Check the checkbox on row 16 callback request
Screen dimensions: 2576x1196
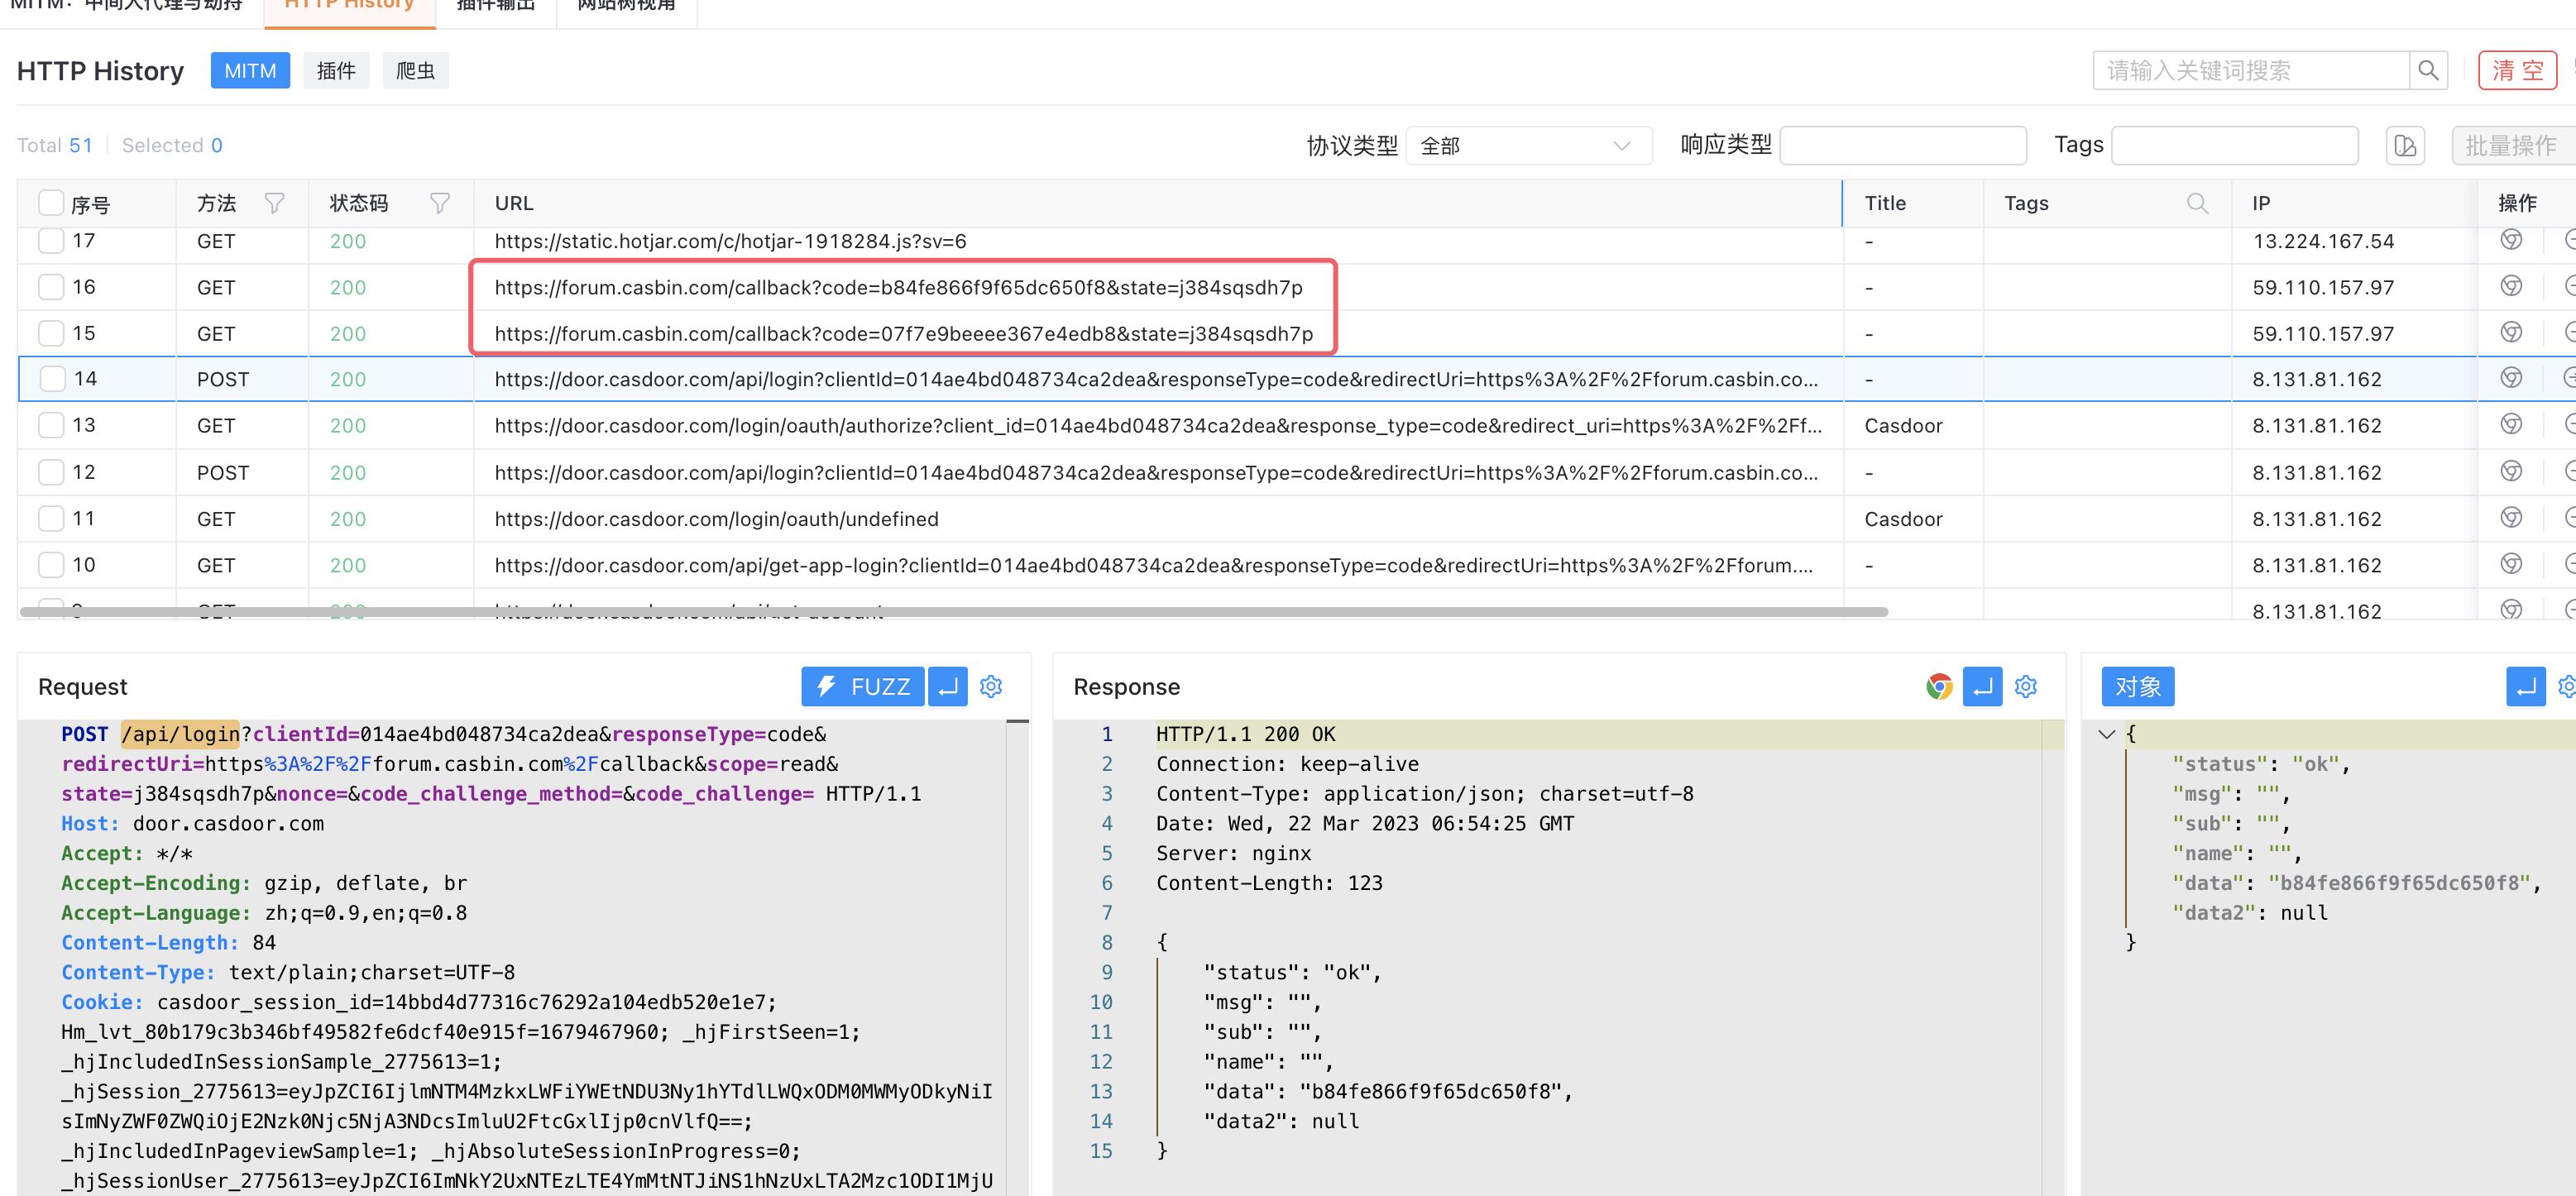tap(51, 286)
